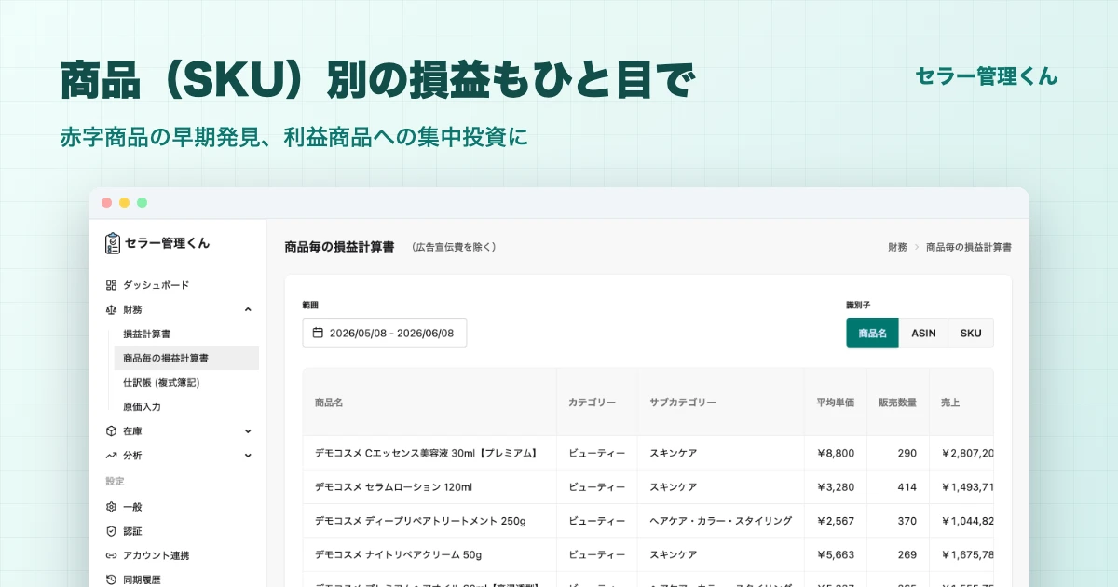Click the ¥2,567 average price cell
The width and height of the screenshot is (1118, 587).
(836, 521)
